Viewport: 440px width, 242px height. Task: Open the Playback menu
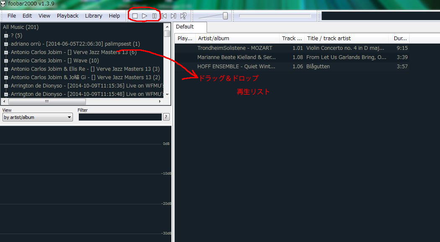pos(67,16)
